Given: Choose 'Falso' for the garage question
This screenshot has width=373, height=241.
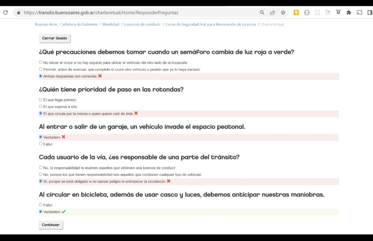Looking at the screenshot, I should [x=40, y=144].
